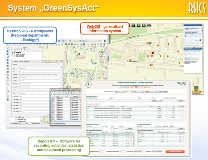
Task: Tick the first checkbox in WebGIS filter panel second row
Action: pyautogui.click(x=186, y=44)
